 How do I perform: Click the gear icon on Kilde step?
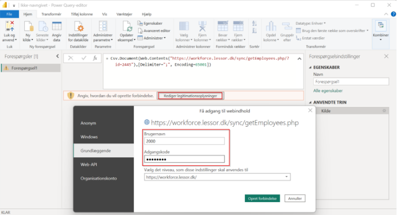[384, 111]
